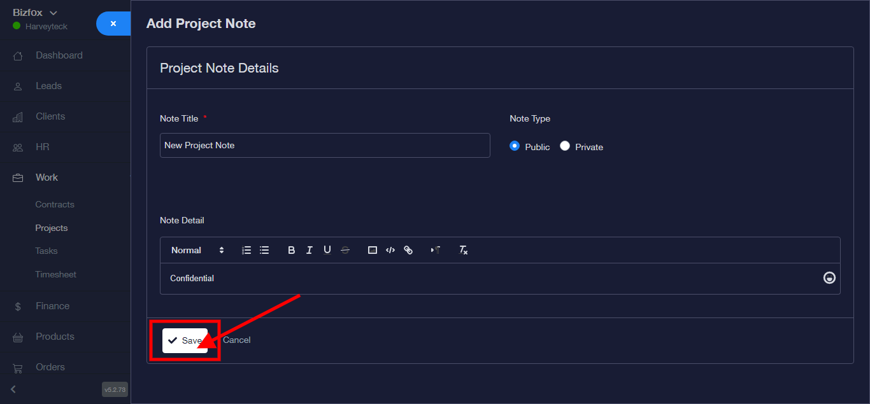Open the Normal heading style dropdown

(x=197, y=250)
